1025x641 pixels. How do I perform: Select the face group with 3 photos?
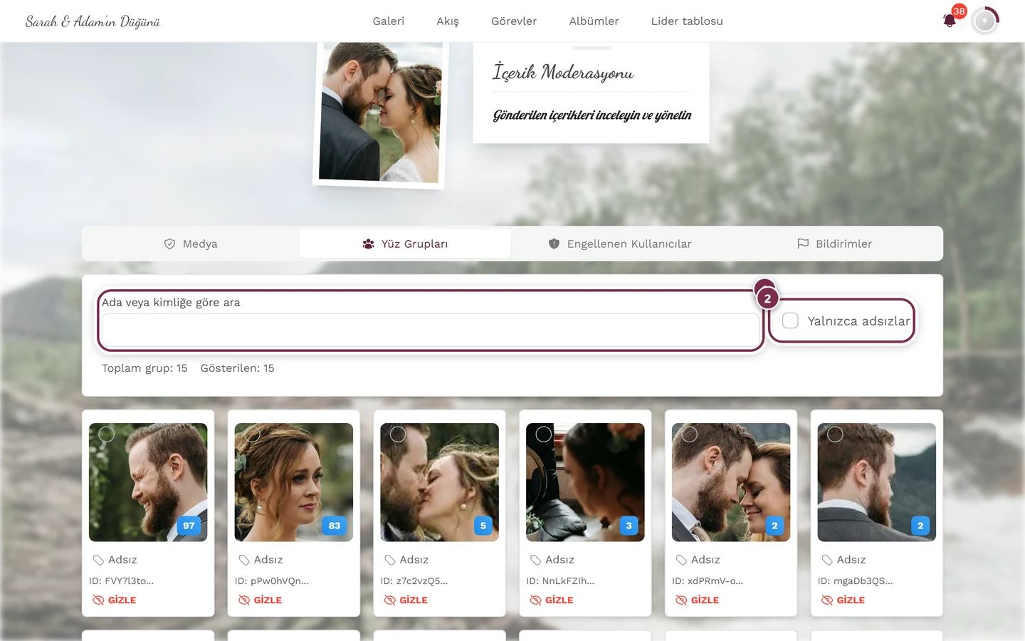(x=543, y=434)
